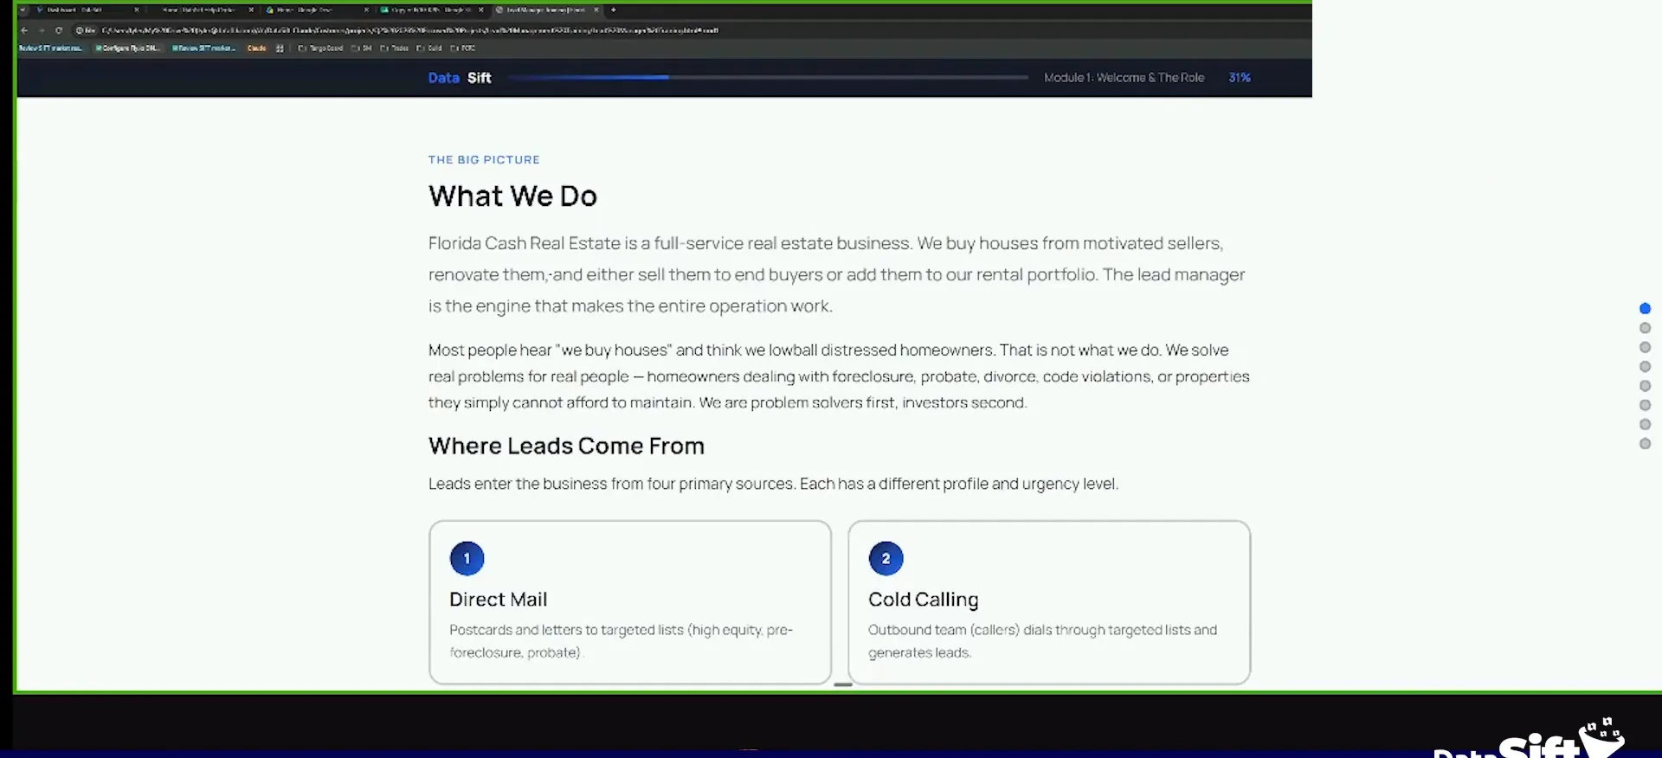The height and width of the screenshot is (758, 1662).
Task: Click the 'Most people hear' paragraph
Action: pos(839,376)
